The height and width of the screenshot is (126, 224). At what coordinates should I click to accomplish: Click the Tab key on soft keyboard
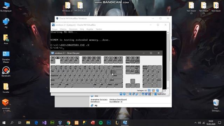coord(54,72)
